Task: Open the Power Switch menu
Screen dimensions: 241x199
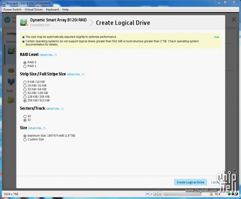Action: [12, 9]
